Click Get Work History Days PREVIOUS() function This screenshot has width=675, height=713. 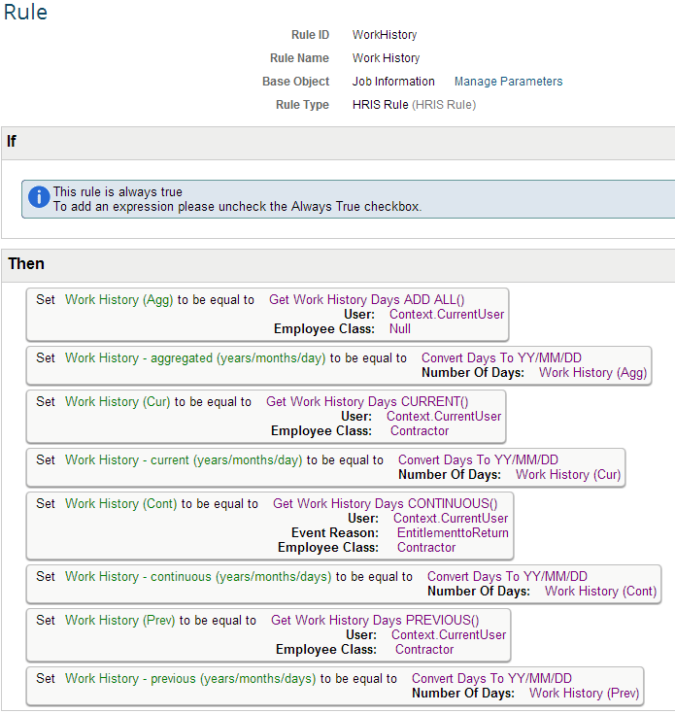point(375,620)
